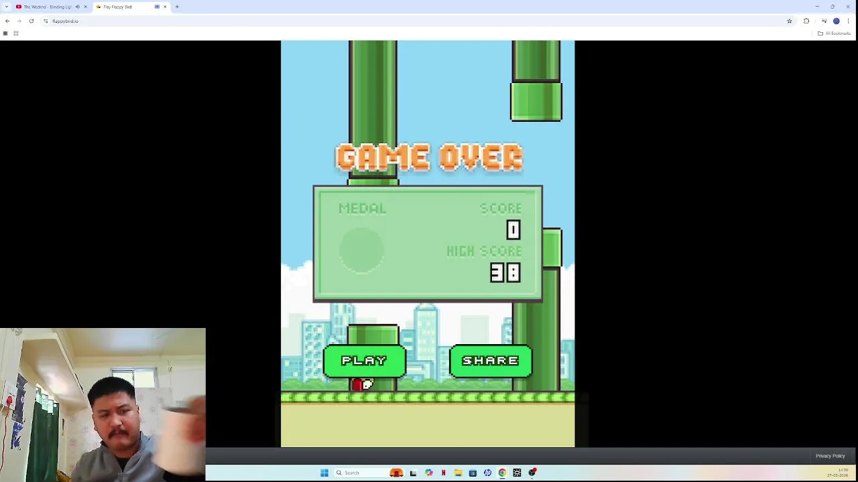Click the flappybird.io address bar
858x482 pixels.
pos(416,21)
